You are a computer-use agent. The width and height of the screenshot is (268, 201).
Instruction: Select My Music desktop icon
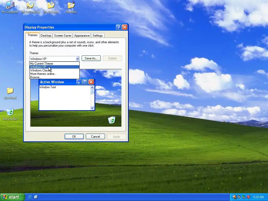click(x=71, y=7)
